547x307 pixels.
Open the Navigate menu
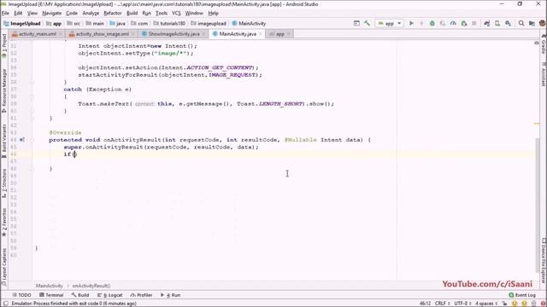51,14
